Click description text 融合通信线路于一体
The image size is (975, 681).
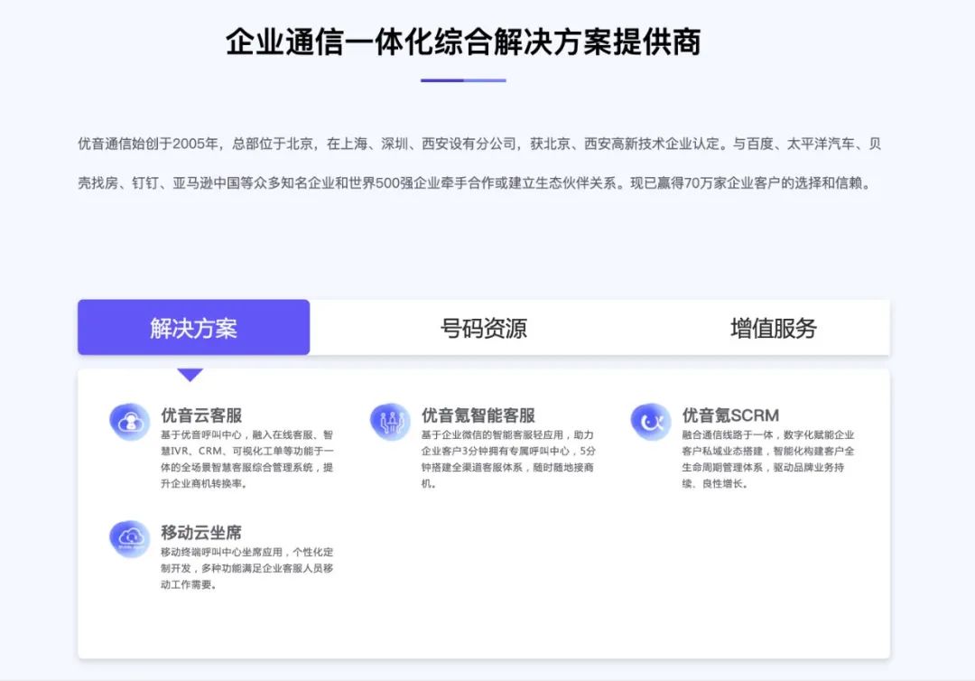tap(768, 459)
